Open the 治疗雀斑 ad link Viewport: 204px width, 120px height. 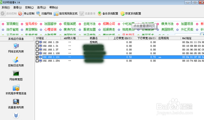pos(12,29)
